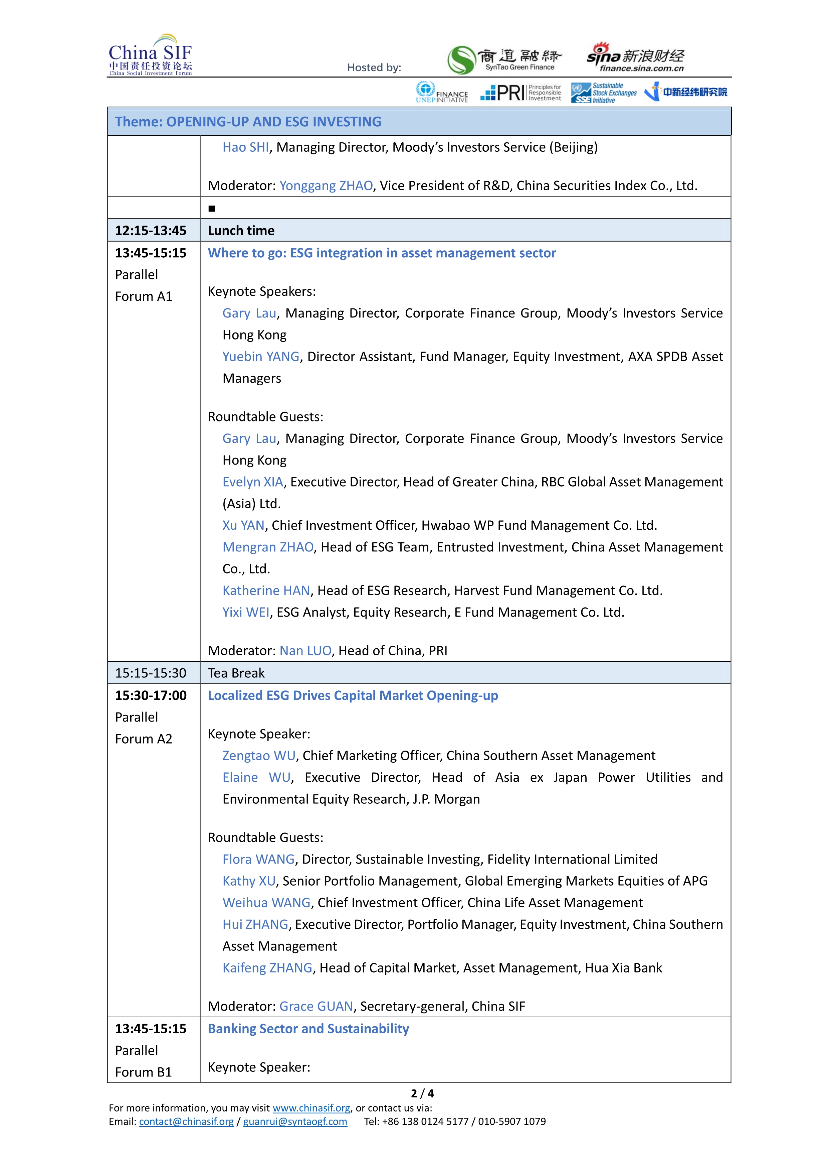Click the contact@chinasif.org email link
Viewport: 828px width, 1172px height.
[186, 1122]
